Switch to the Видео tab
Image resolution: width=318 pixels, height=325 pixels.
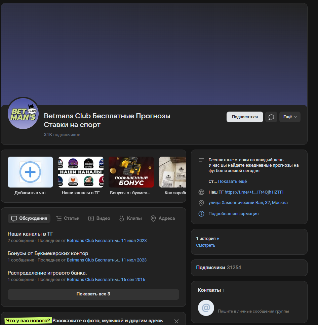point(99,218)
